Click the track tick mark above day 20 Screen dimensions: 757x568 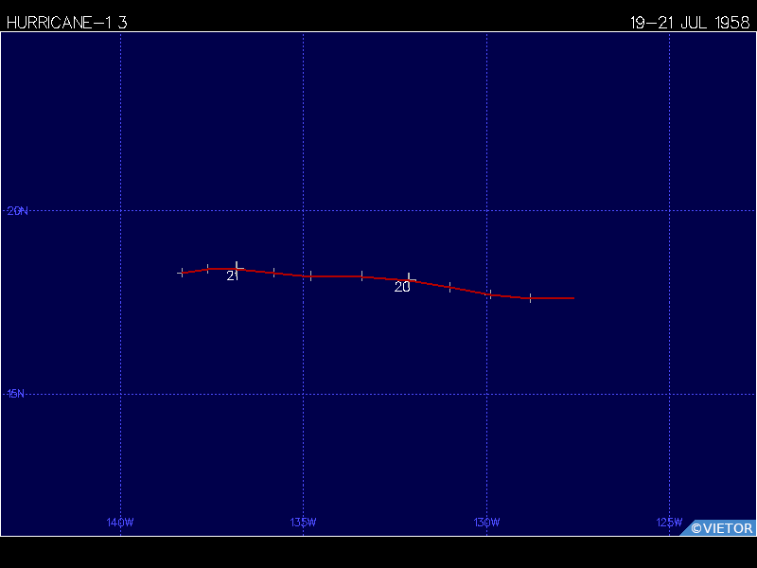[410, 278]
